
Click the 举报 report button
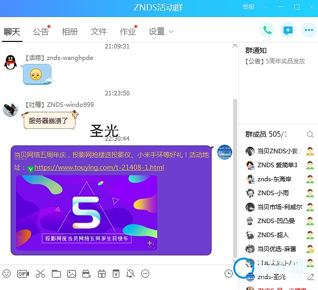tap(249, 7)
